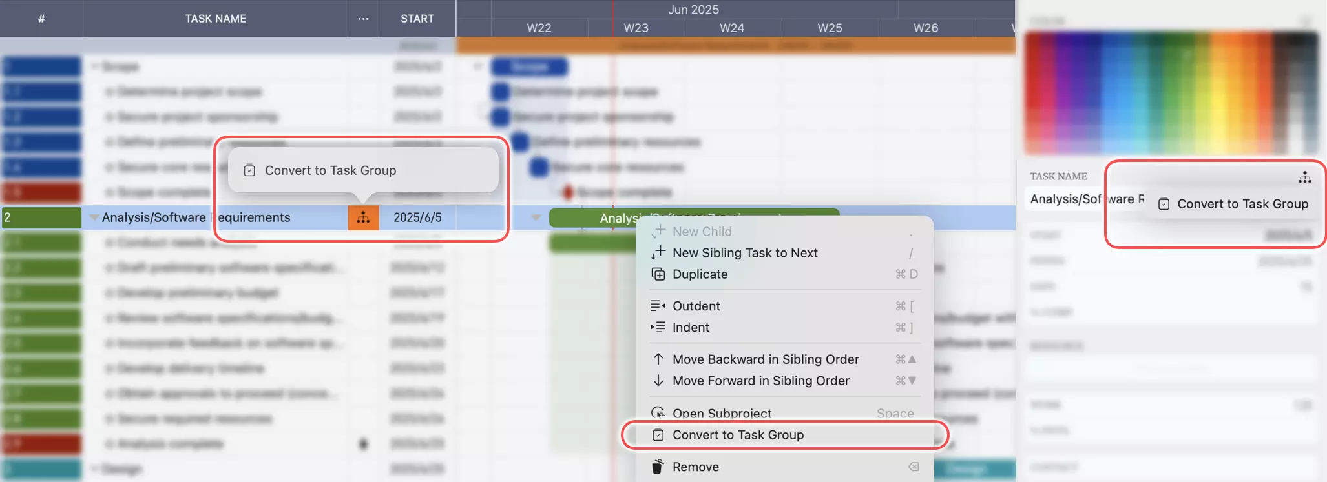Click the TASK NAME column header
1327x482 pixels.
(215, 19)
